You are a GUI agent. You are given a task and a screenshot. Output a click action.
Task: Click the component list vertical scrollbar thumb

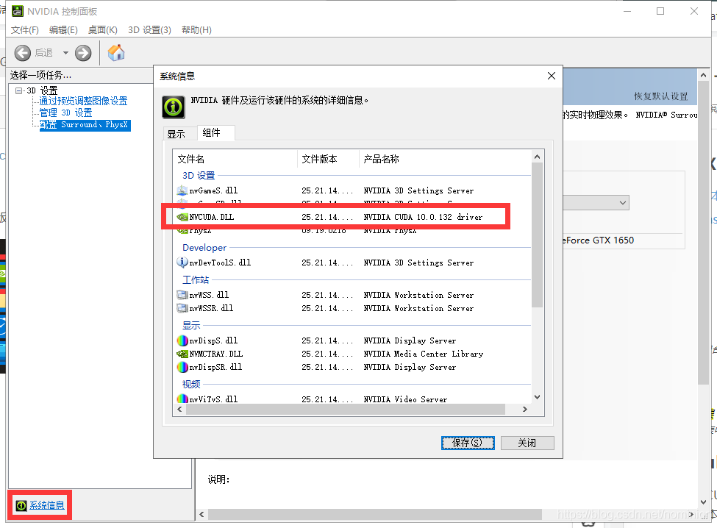(x=538, y=235)
